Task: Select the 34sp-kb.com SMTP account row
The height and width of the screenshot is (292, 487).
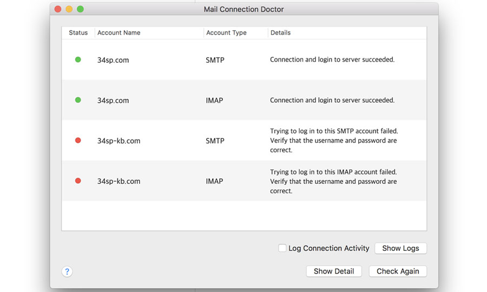Action: 244,140
